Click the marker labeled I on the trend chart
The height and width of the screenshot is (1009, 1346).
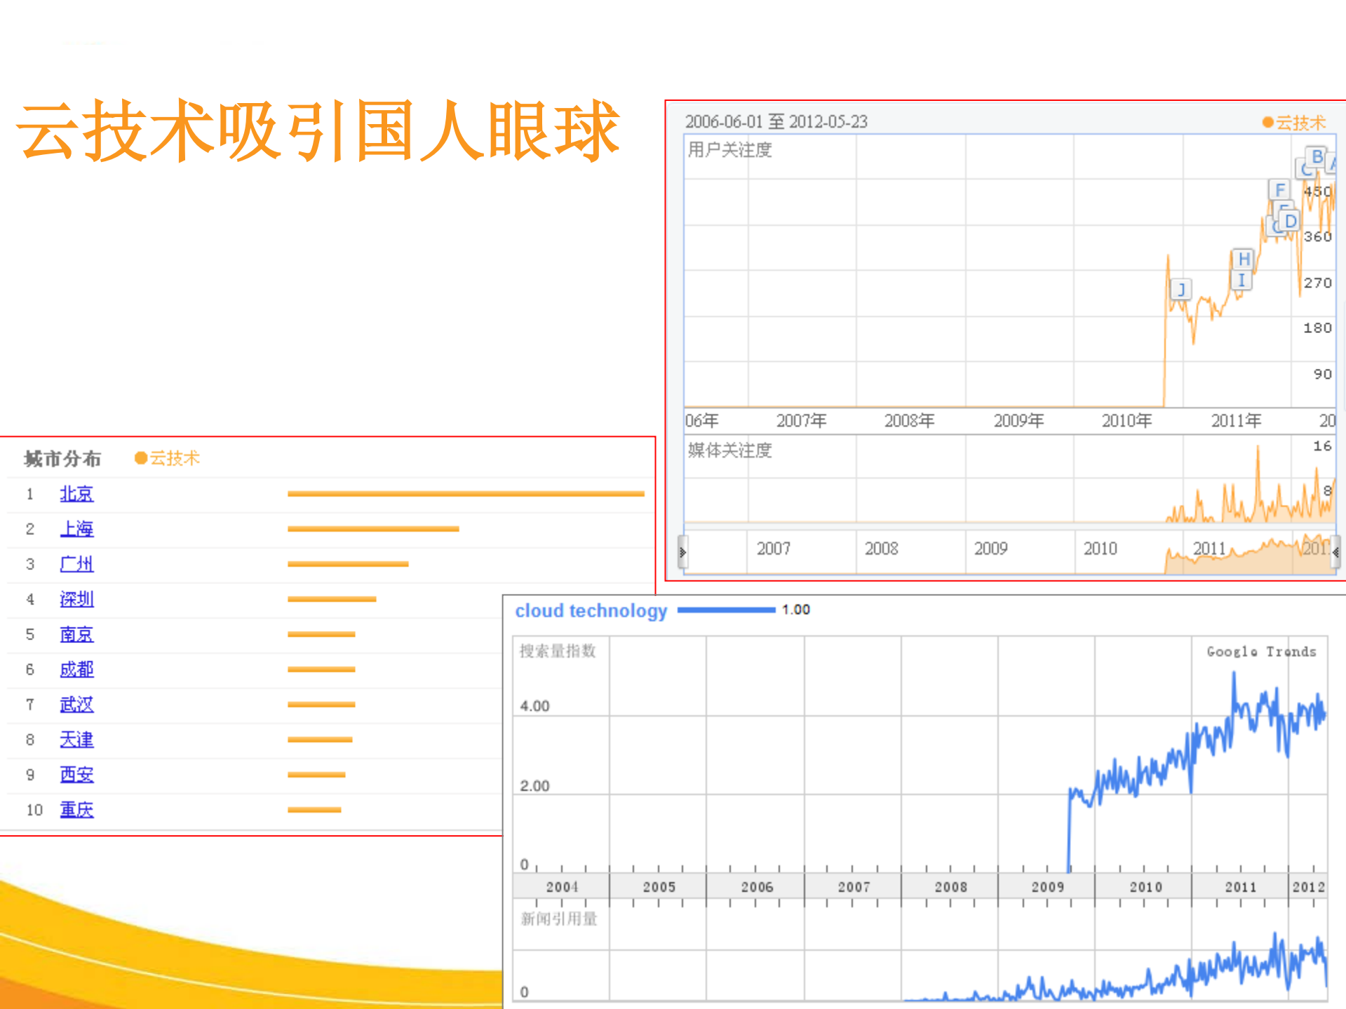[x=1242, y=281]
